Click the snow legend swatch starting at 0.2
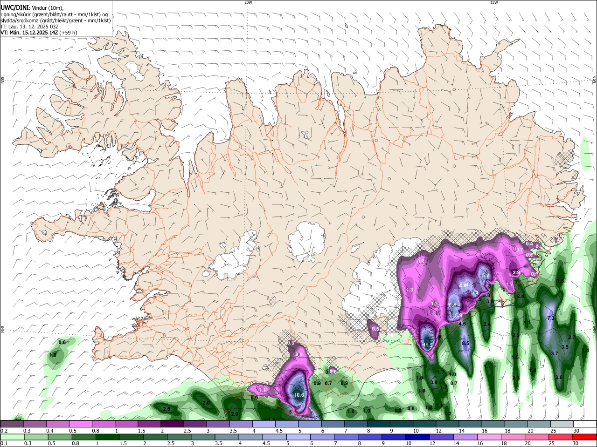Viewport: 597px width, 447px height. [12, 424]
